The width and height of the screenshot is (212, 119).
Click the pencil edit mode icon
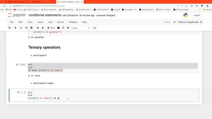pos(175,22)
